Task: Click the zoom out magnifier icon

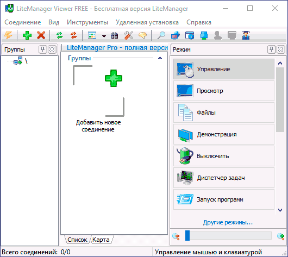Action: [176, 236]
